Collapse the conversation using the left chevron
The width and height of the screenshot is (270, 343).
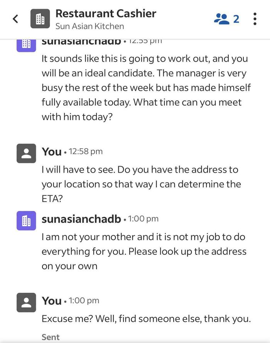point(15,18)
